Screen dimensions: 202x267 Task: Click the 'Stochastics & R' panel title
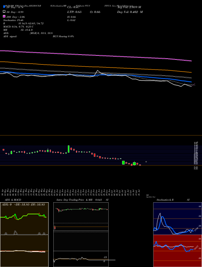coord(165,200)
